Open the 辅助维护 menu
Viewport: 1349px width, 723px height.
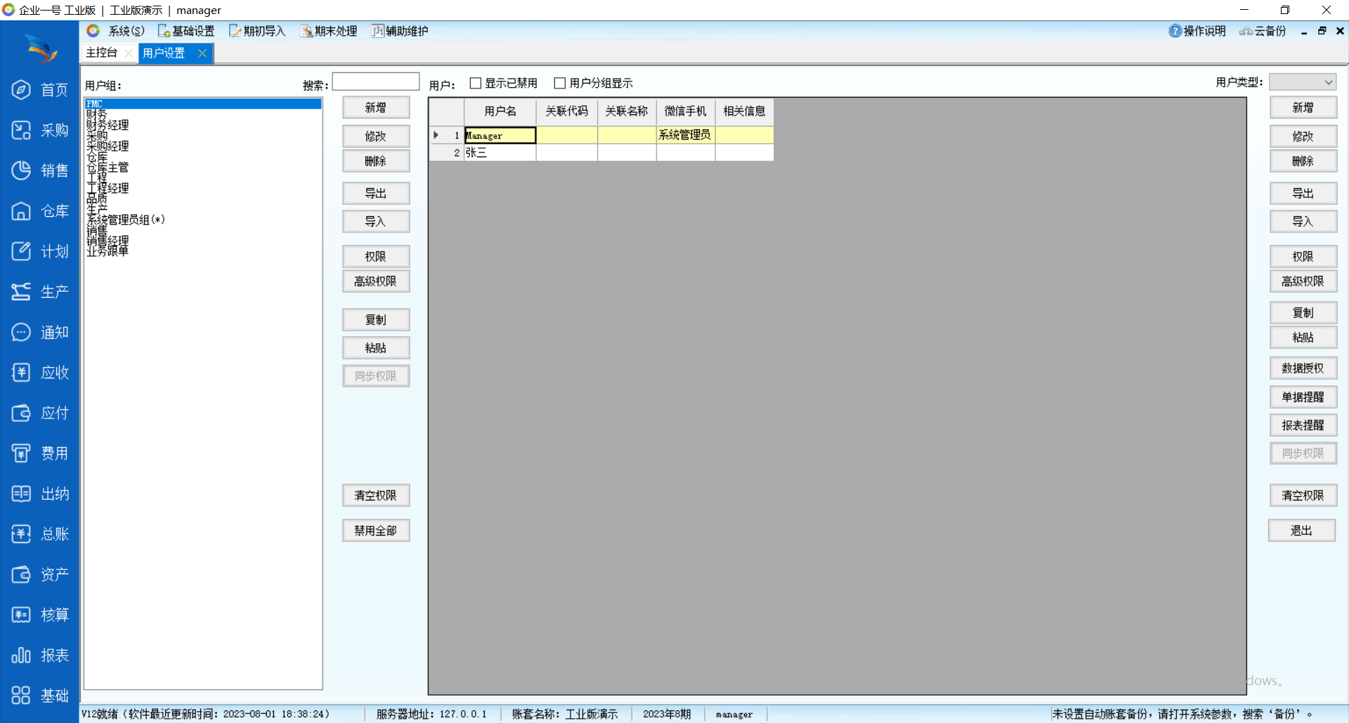click(x=400, y=31)
